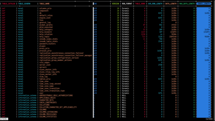Click the highlighted INDEX_LENGTH column header

click(x=204, y=4)
